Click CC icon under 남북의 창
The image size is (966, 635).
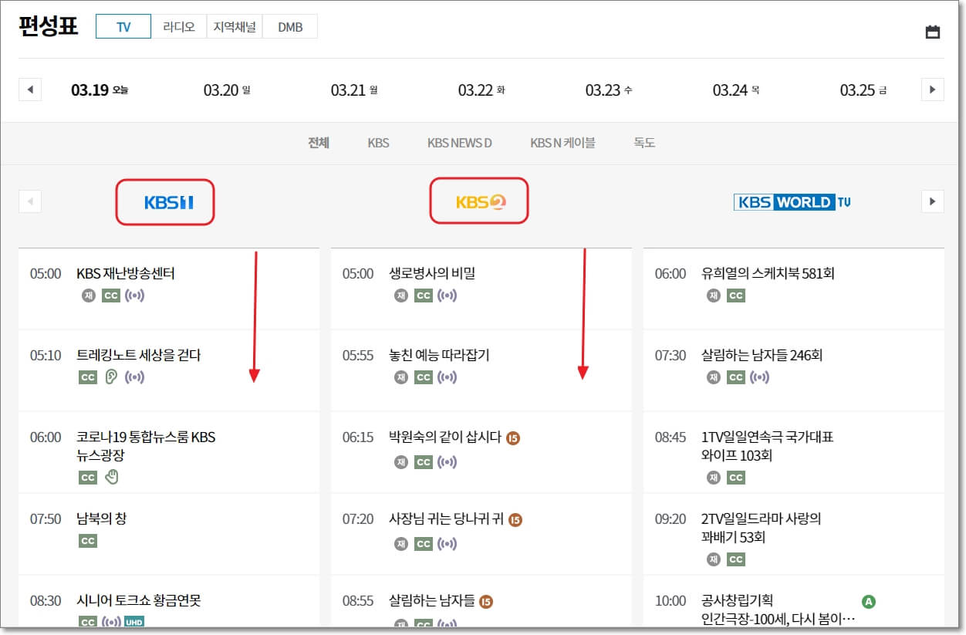[88, 541]
